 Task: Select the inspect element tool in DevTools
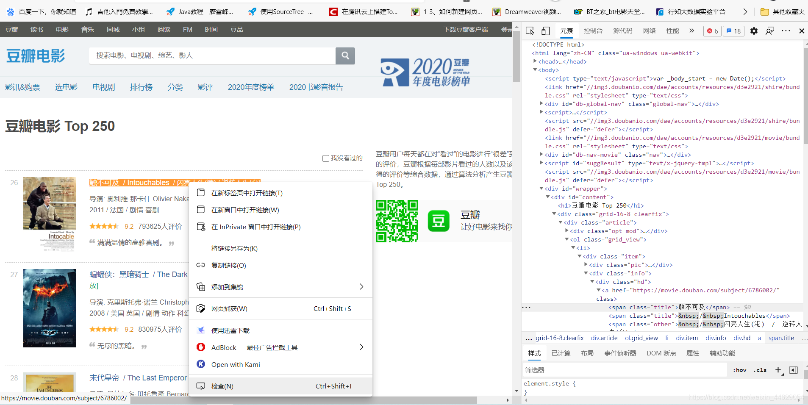coord(530,31)
